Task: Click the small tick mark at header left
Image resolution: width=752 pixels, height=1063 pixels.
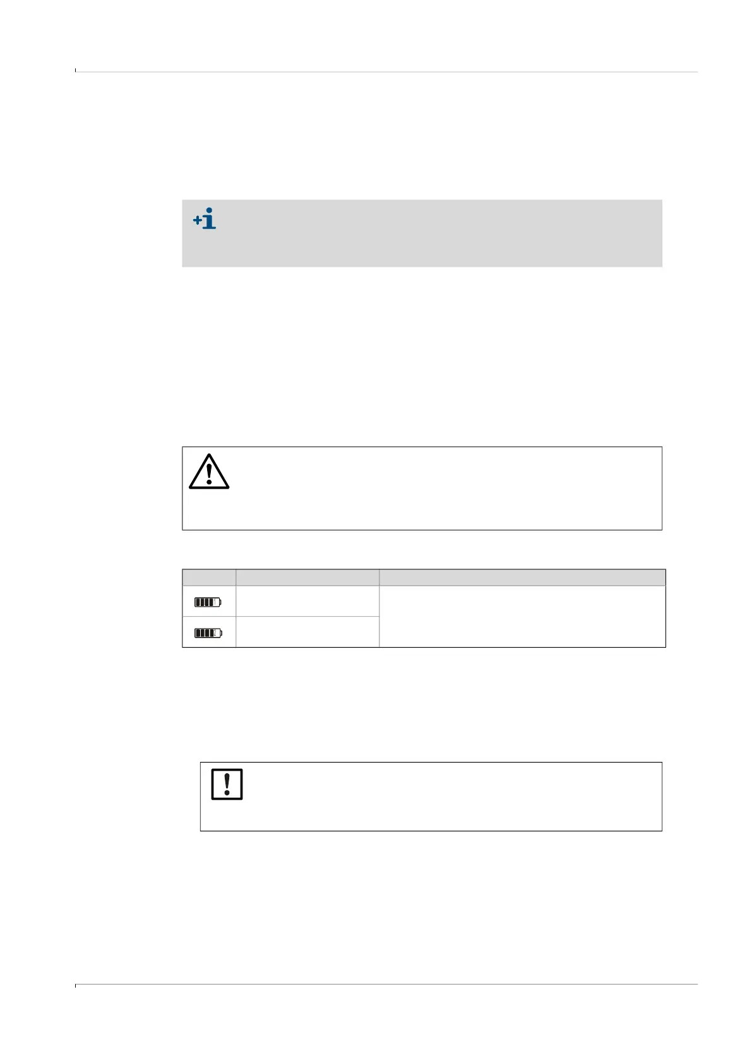Action: click(75, 70)
